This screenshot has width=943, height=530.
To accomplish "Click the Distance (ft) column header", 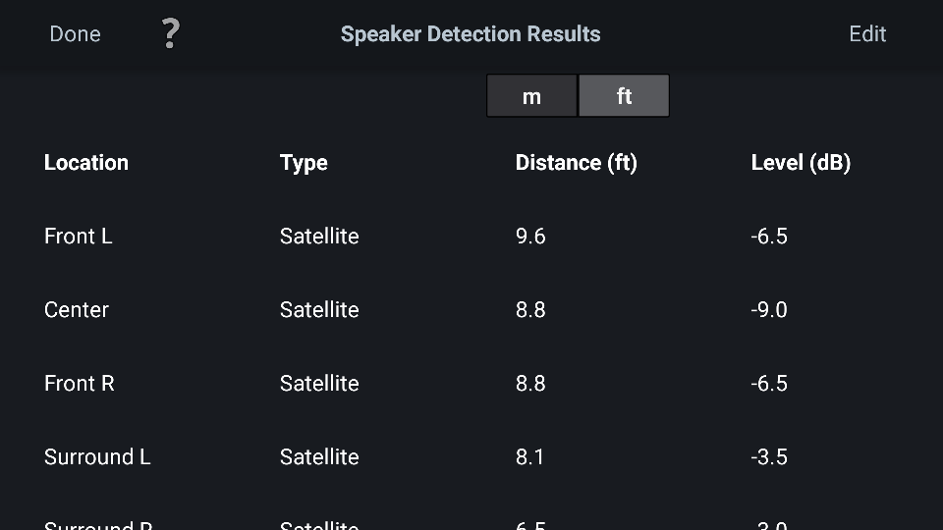I will (x=577, y=163).
